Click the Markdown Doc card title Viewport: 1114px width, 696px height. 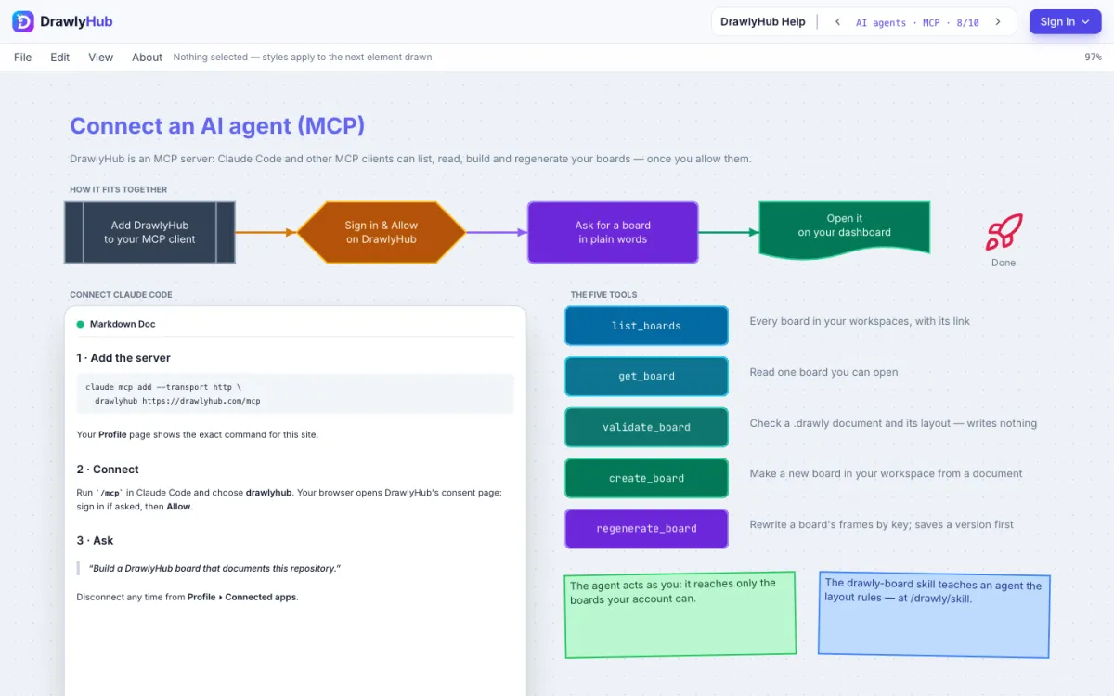123,325
